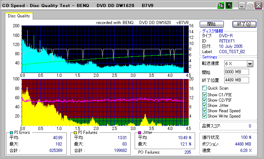This screenshot has height=159, width=264.
Task: Toggle Show Read Speed checkbox
Action: 204,110
